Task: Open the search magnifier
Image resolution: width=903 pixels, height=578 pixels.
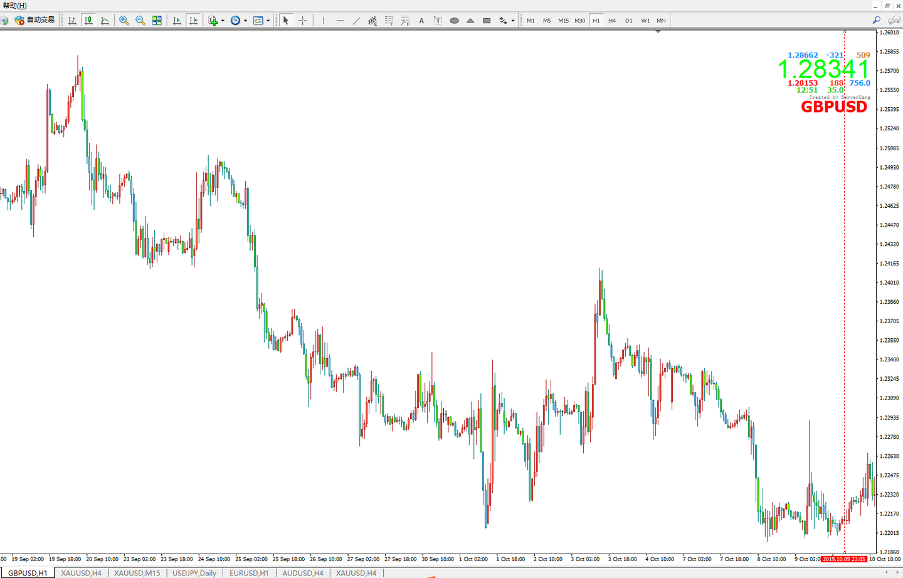Action: (x=877, y=20)
